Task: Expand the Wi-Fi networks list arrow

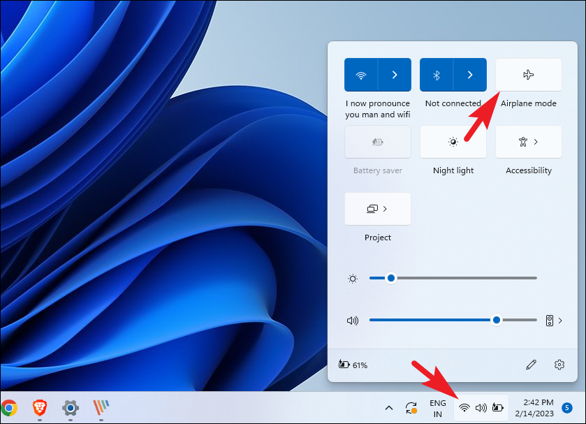Action: (395, 75)
